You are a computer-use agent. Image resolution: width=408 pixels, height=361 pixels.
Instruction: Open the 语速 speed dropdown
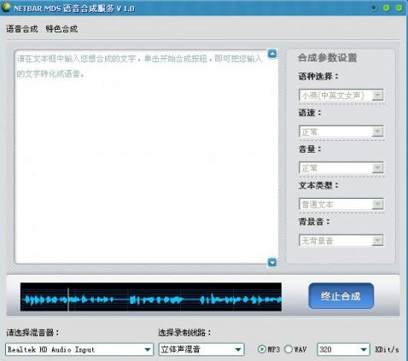341,131
